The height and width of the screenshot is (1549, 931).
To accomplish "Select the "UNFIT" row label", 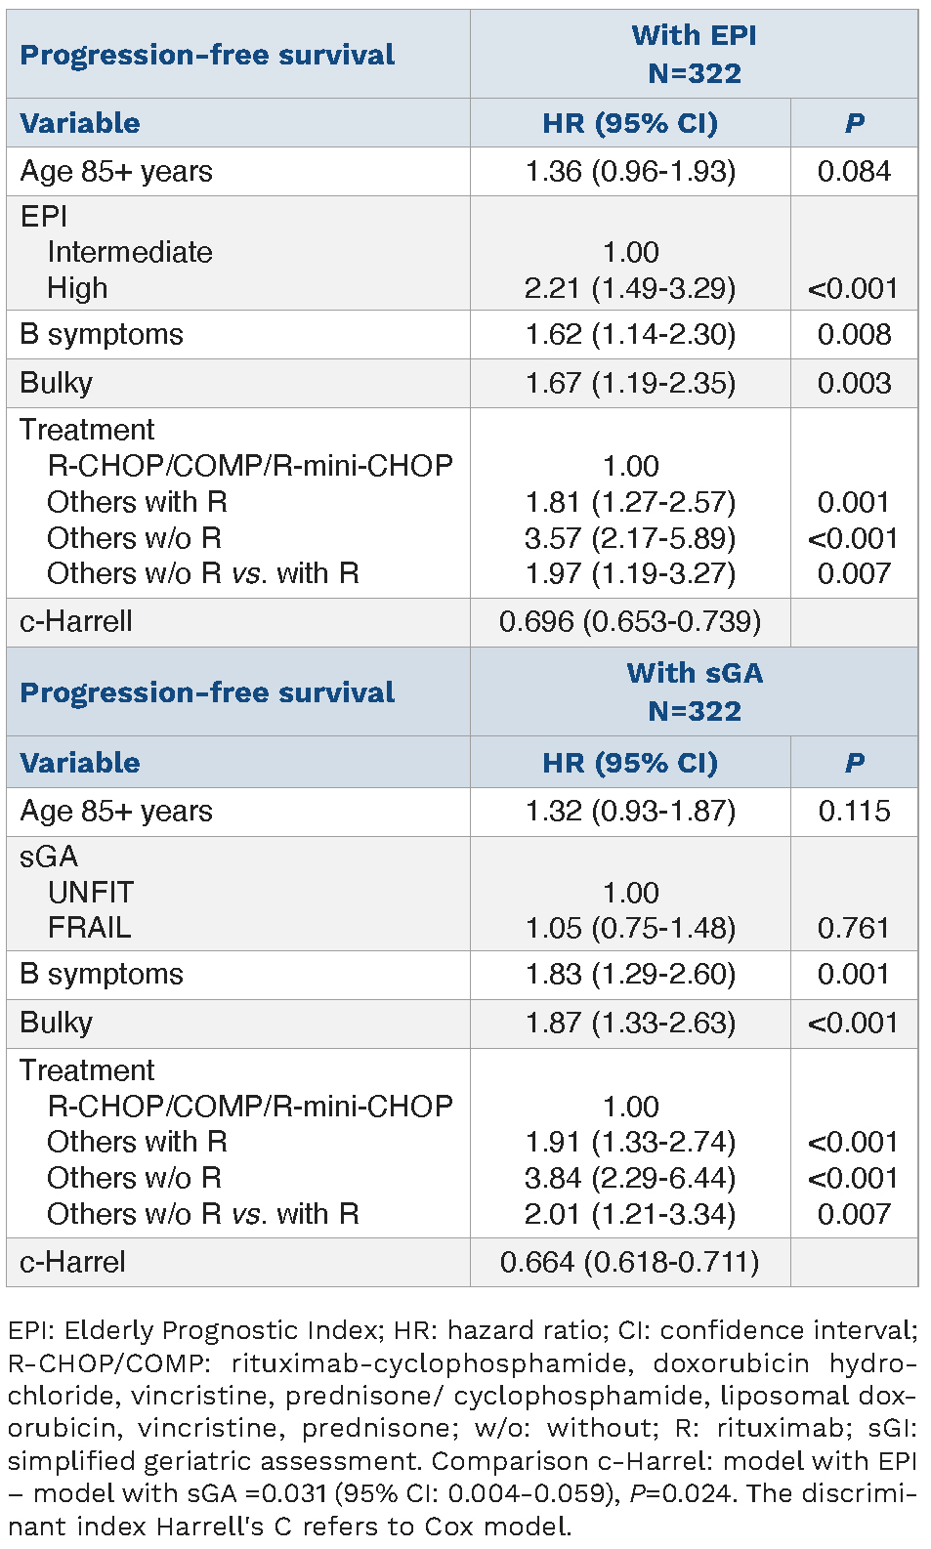I will (x=91, y=892).
